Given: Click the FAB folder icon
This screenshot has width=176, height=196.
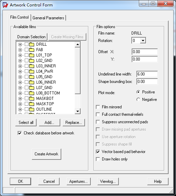Looking at the screenshot, I should [31, 50].
